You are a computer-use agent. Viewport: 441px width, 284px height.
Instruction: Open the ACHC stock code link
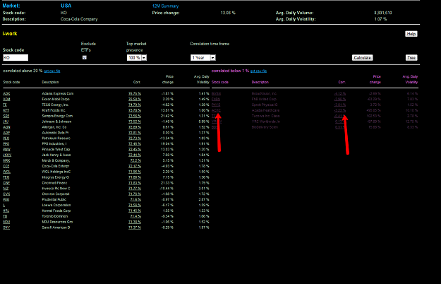tap(216, 110)
